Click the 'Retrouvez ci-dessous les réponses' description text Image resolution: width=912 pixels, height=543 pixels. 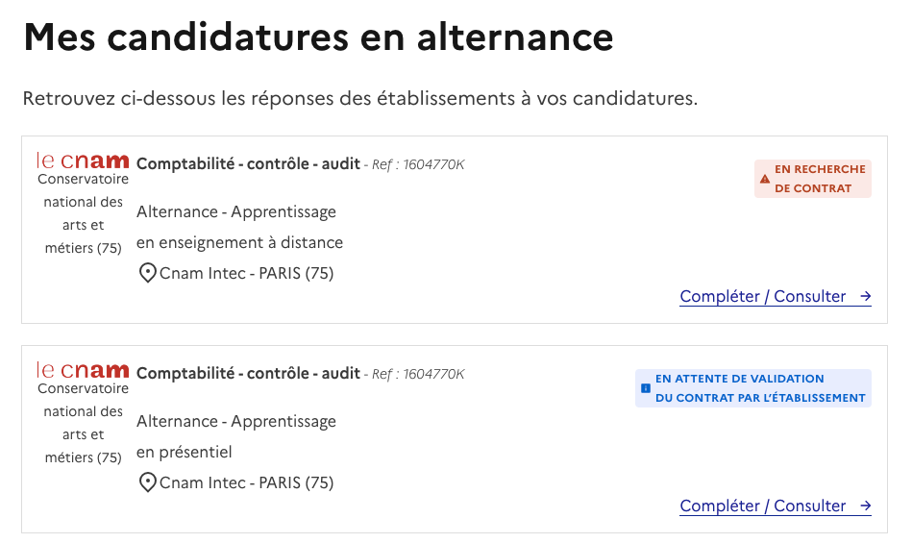[x=359, y=98]
